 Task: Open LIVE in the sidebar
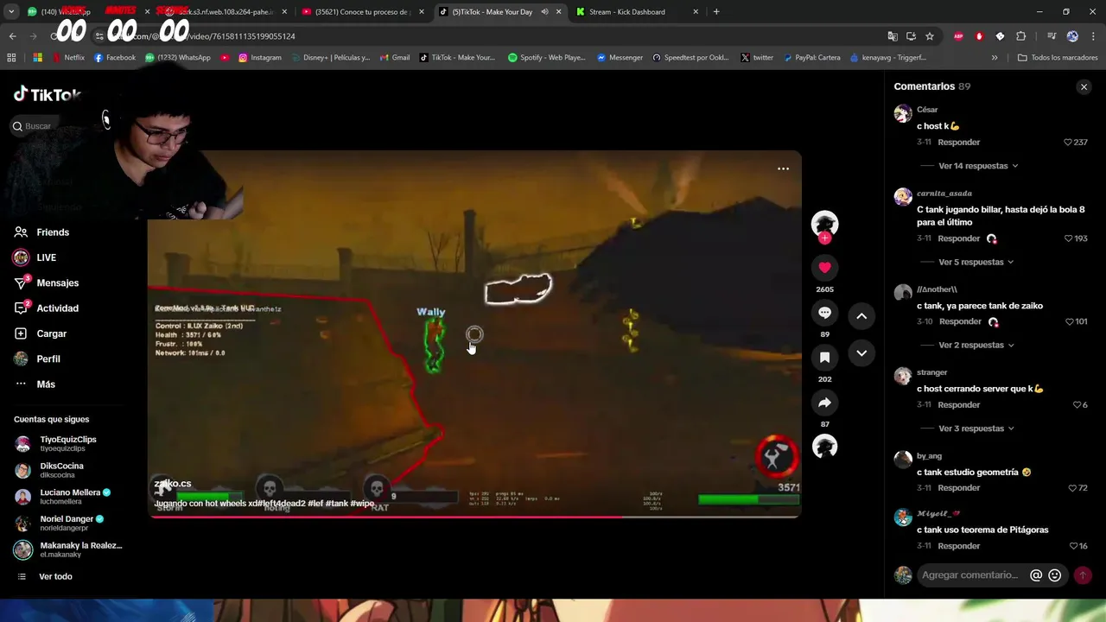coord(46,257)
